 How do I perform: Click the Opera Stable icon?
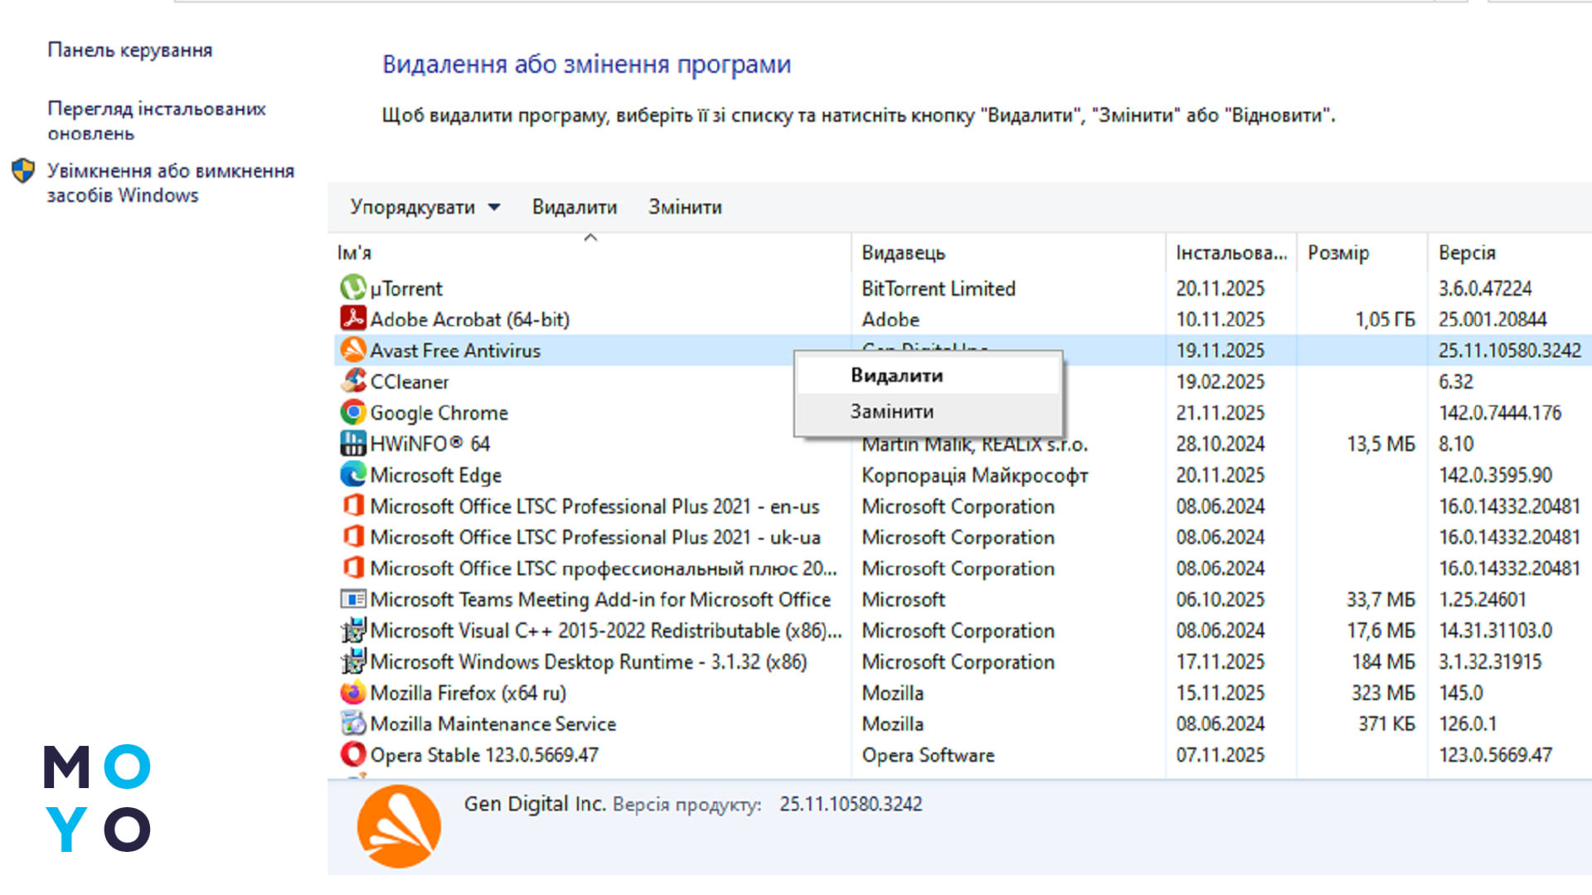[x=352, y=754]
